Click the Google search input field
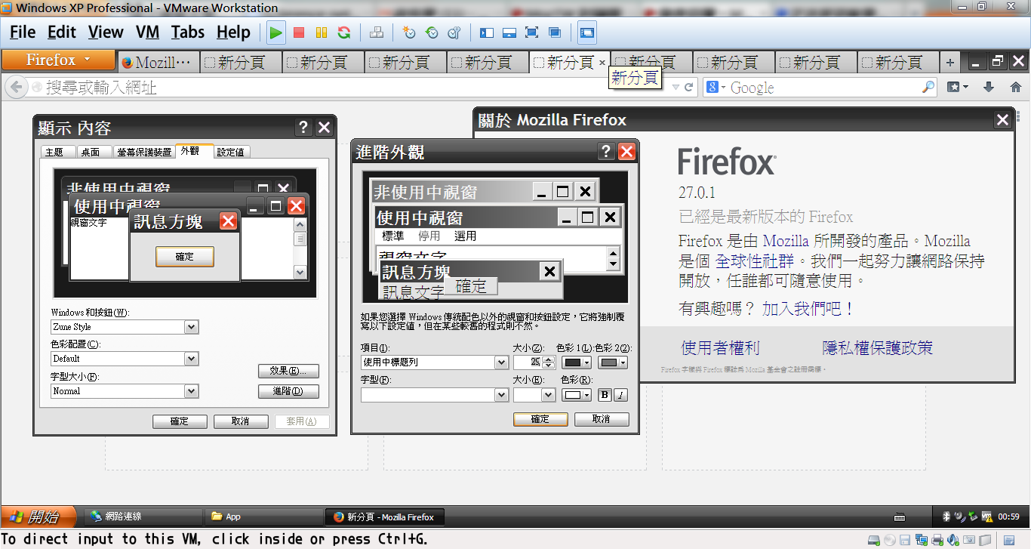Image resolution: width=1031 pixels, height=549 pixels. [x=823, y=88]
